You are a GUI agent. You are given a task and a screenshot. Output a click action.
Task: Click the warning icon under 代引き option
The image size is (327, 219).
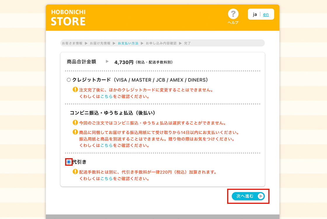(75, 172)
